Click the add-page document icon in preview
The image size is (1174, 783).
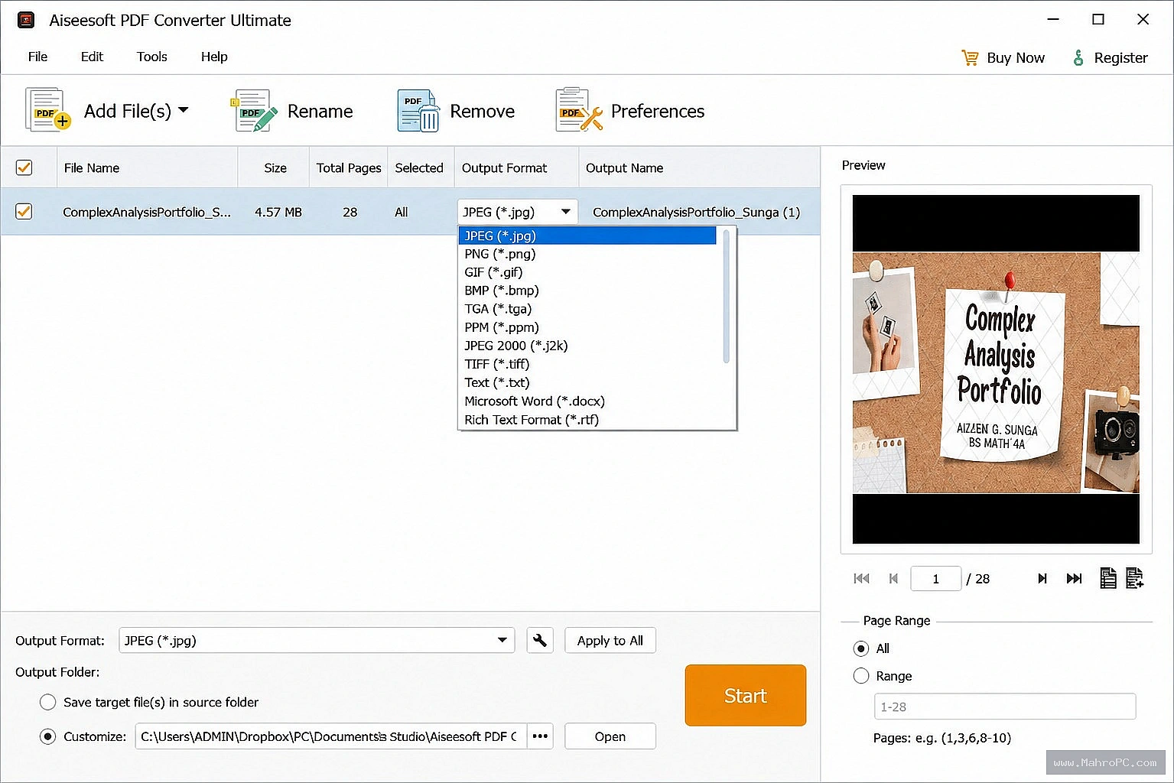[x=1135, y=578]
